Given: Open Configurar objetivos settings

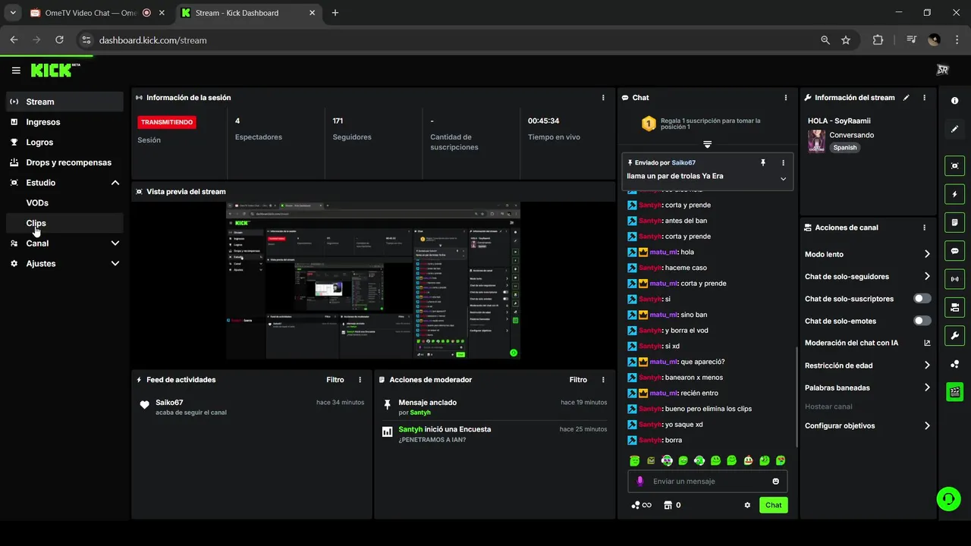Looking at the screenshot, I should tap(868, 425).
